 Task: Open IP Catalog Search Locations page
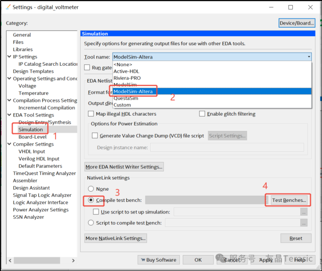click(x=48, y=64)
